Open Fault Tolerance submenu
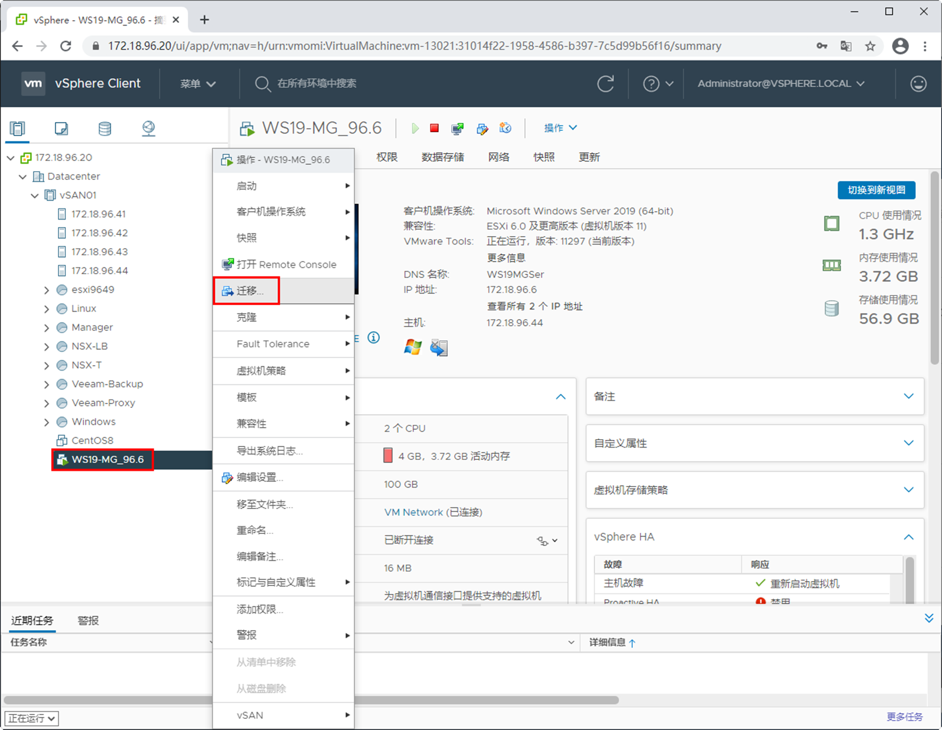 pyautogui.click(x=284, y=344)
